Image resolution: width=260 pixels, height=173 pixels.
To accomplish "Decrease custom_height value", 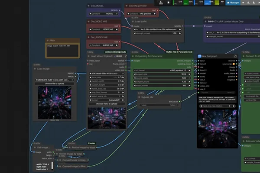I will [x=91, y=85].
